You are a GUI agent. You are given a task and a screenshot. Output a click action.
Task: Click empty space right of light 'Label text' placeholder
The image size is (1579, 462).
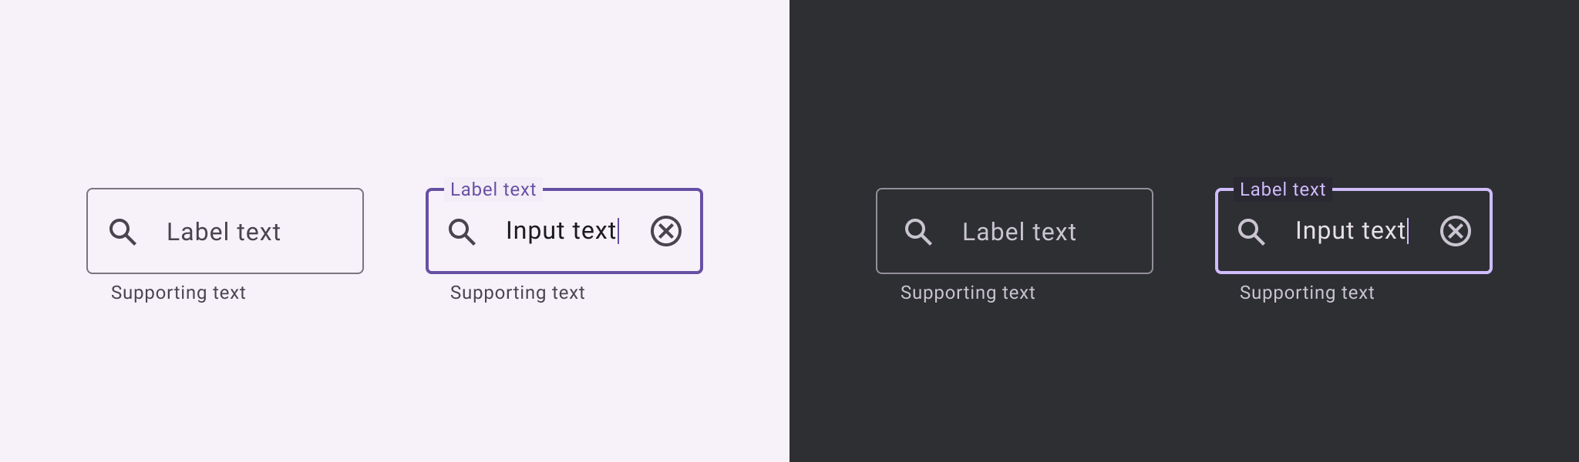coord(324,232)
